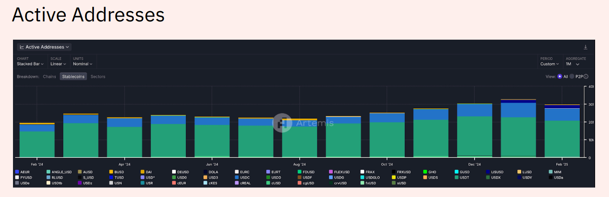Image resolution: width=609 pixels, height=197 pixels.
Task: Click the Feb '24 stacked bar
Action: [x=37, y=140]
